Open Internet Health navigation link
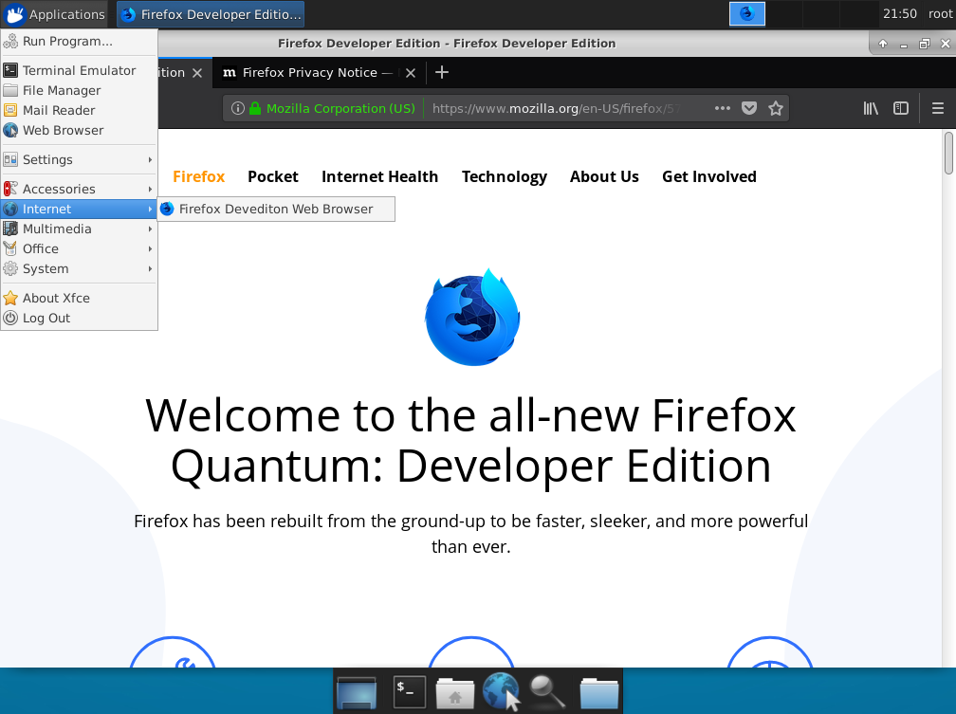Viewport: 956px width, 714px height. (x=379, y=176)
